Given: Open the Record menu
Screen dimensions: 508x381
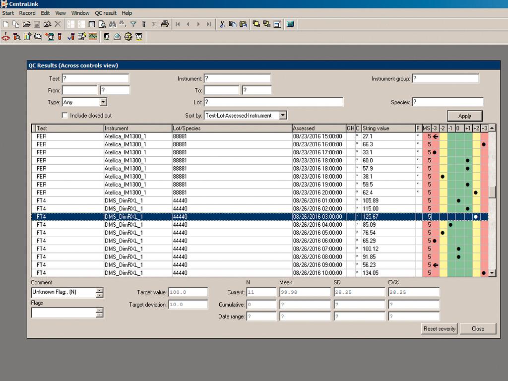Looking at the screenshot, I should click(x=27, y=13).
